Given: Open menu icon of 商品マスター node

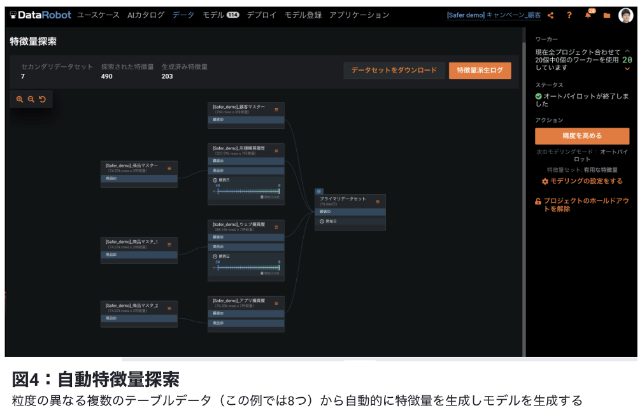Looking at the screenshot, I should pyautogui.click(x=169, y=168).
